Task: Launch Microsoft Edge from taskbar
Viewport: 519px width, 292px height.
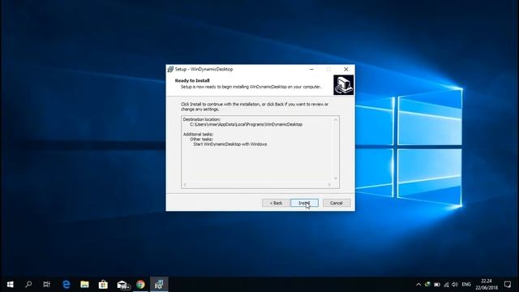Action: coord(66,285)
